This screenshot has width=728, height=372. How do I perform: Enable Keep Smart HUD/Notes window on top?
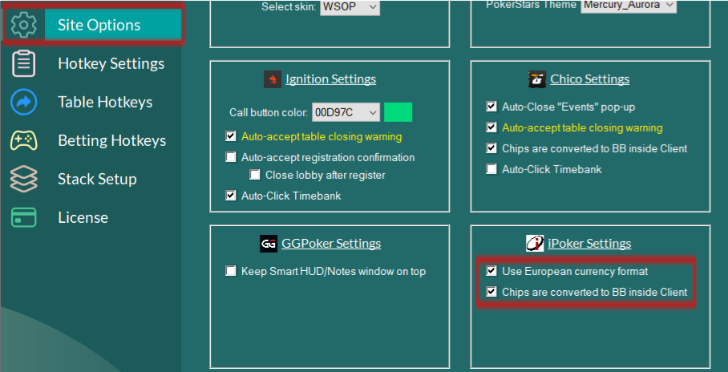[231, 271]
